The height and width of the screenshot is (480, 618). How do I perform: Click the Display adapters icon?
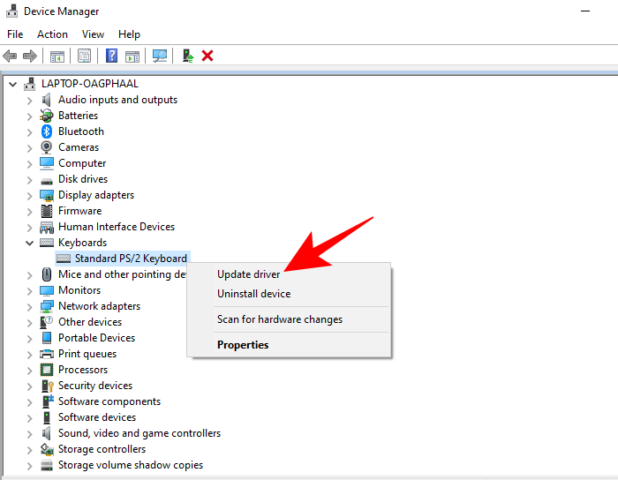point(47,195)
